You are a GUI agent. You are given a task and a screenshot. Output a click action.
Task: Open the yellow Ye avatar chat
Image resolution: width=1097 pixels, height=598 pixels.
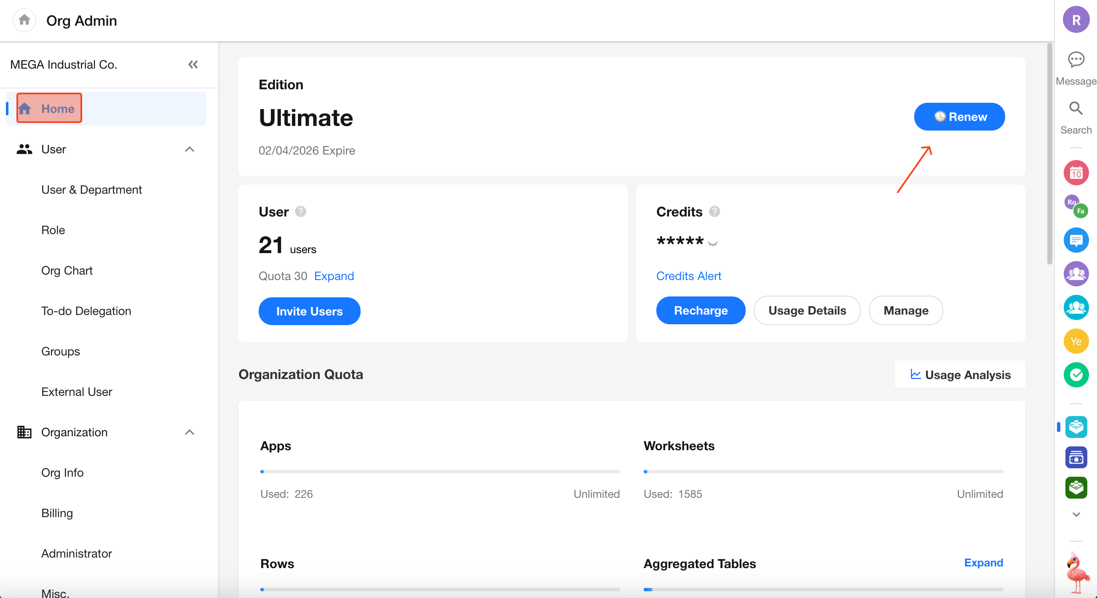coord(1076,341)
